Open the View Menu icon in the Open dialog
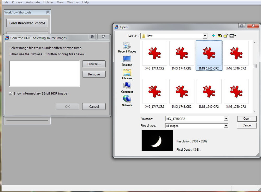 pyautogui.click(x=233, y=36)
